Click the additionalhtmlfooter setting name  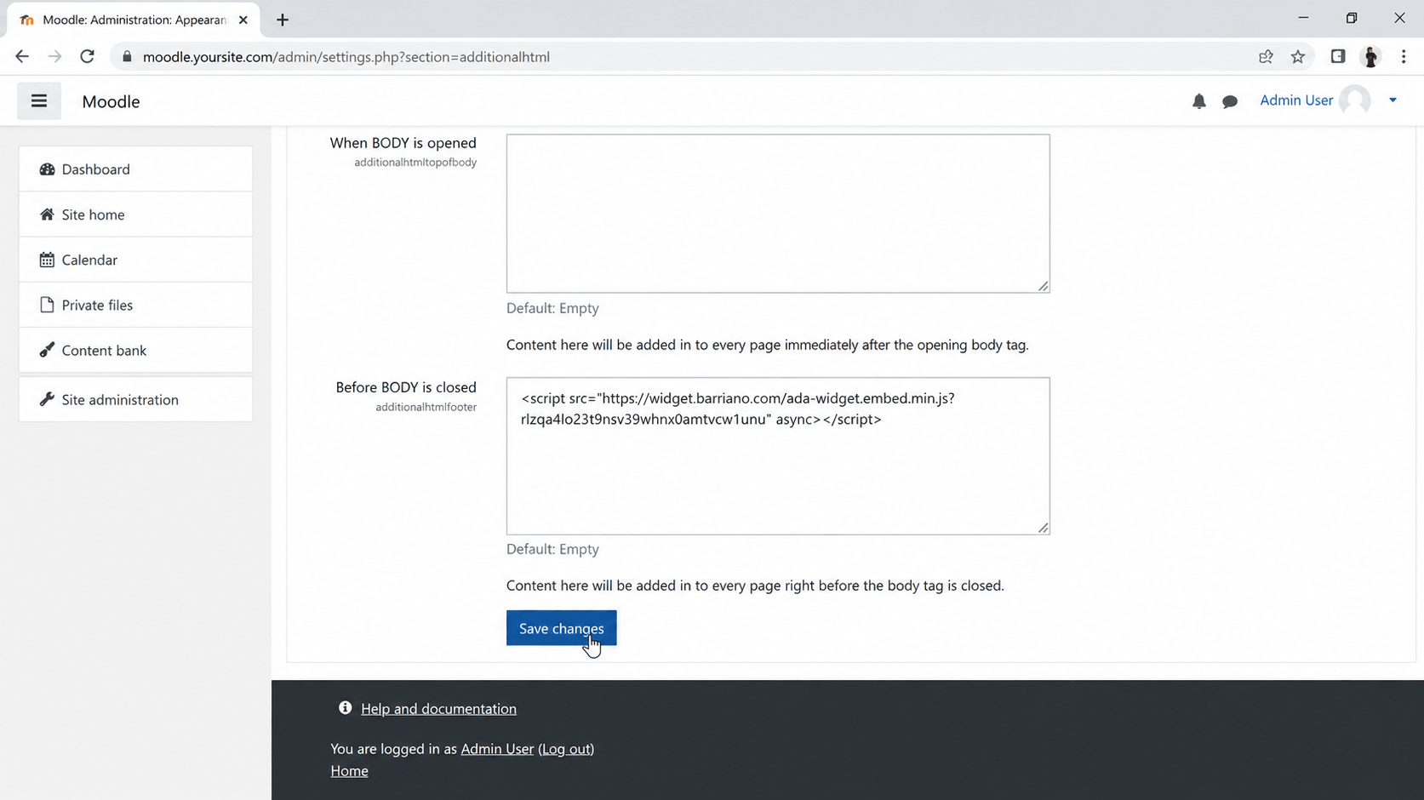click(426, 407)
